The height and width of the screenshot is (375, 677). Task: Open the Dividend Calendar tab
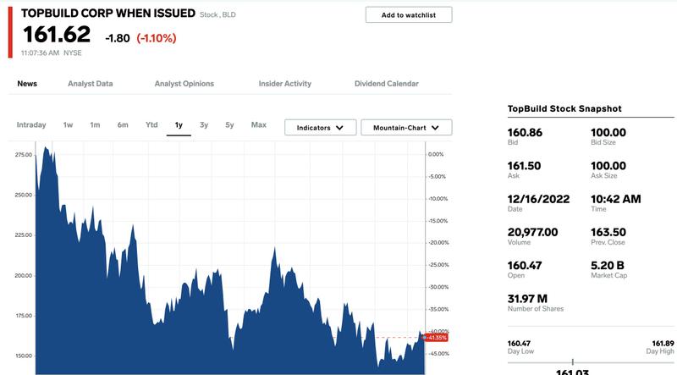[387, 84]
